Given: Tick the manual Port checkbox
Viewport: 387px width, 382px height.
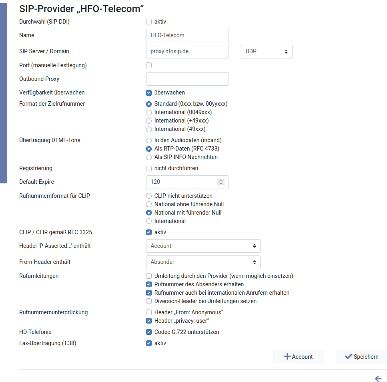Looking at the screenshot, I should point(149,65).
